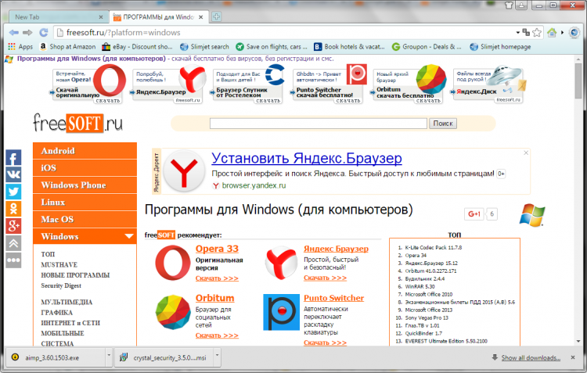
Task: Click K-Lite Codec Pack 11.7.8 in top list
Action: coord(433,248)
